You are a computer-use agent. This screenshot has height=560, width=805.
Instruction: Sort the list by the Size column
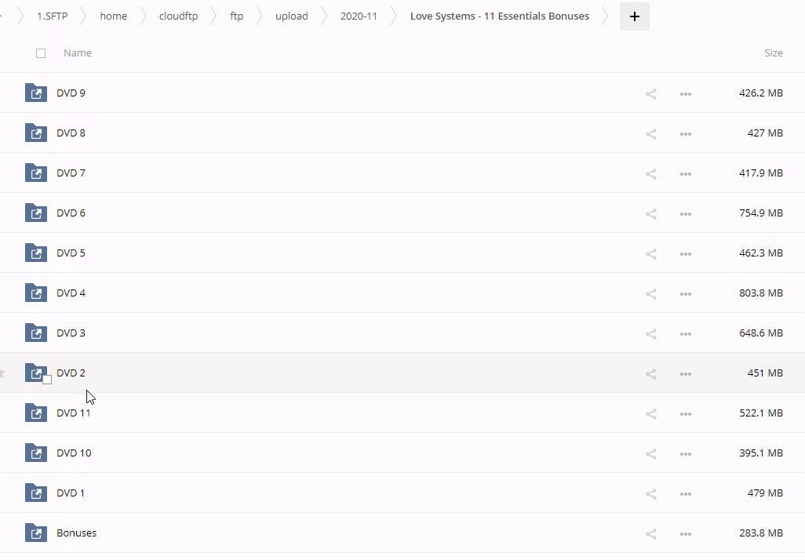coord(773,53)
